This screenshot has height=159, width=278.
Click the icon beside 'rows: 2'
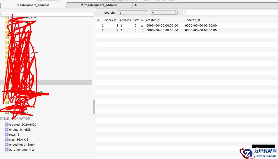[x=7, y=135]
